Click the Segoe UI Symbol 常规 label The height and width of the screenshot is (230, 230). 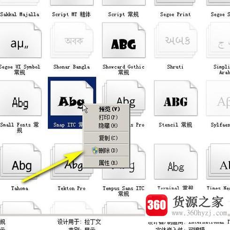pos(20,69)
